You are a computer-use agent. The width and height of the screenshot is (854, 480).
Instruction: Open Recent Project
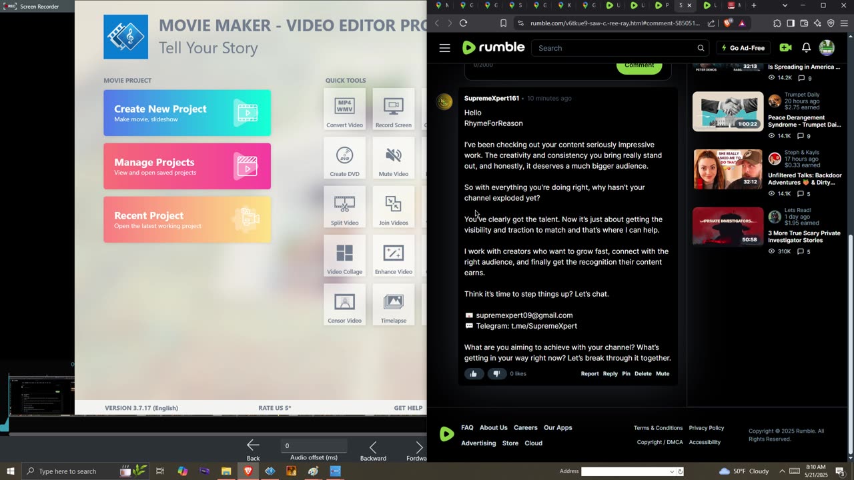[x=187, y=219]
